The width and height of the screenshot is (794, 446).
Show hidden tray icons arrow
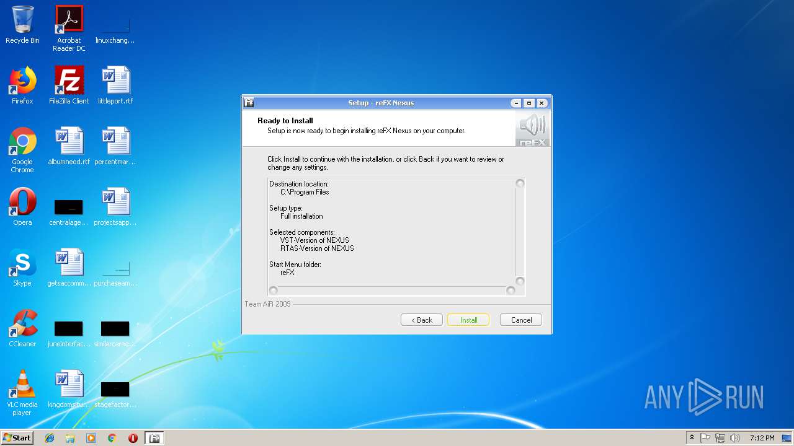[x=692, y=438]
